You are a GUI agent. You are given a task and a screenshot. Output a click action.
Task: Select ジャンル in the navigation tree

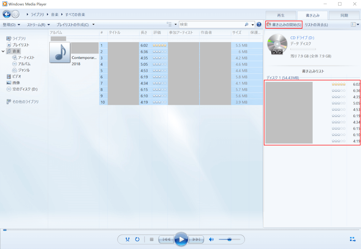[24, 70]
